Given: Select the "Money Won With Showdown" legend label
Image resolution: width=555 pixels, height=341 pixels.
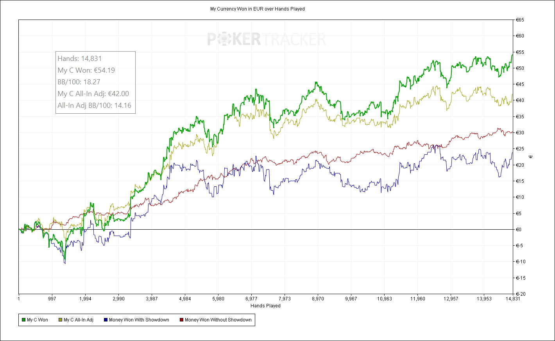Looking at the screenshot, I should point(139,320).
